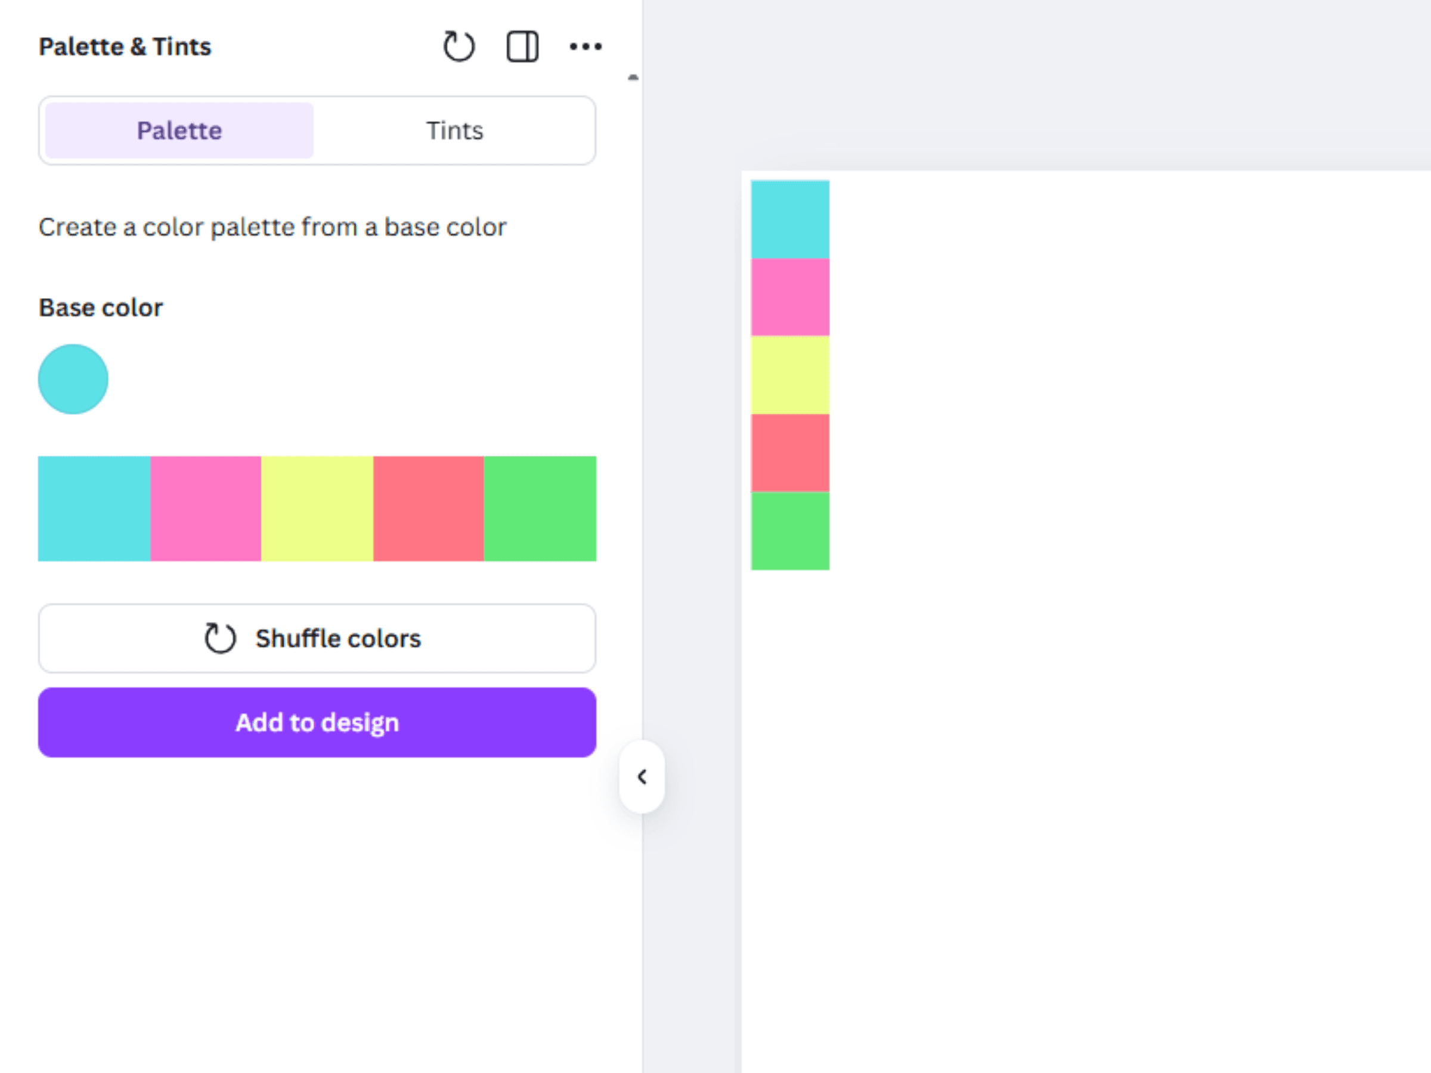This screenshot has height=1073, width=1431.
Task: Click the Add to design button
Action: coord(317,722)
